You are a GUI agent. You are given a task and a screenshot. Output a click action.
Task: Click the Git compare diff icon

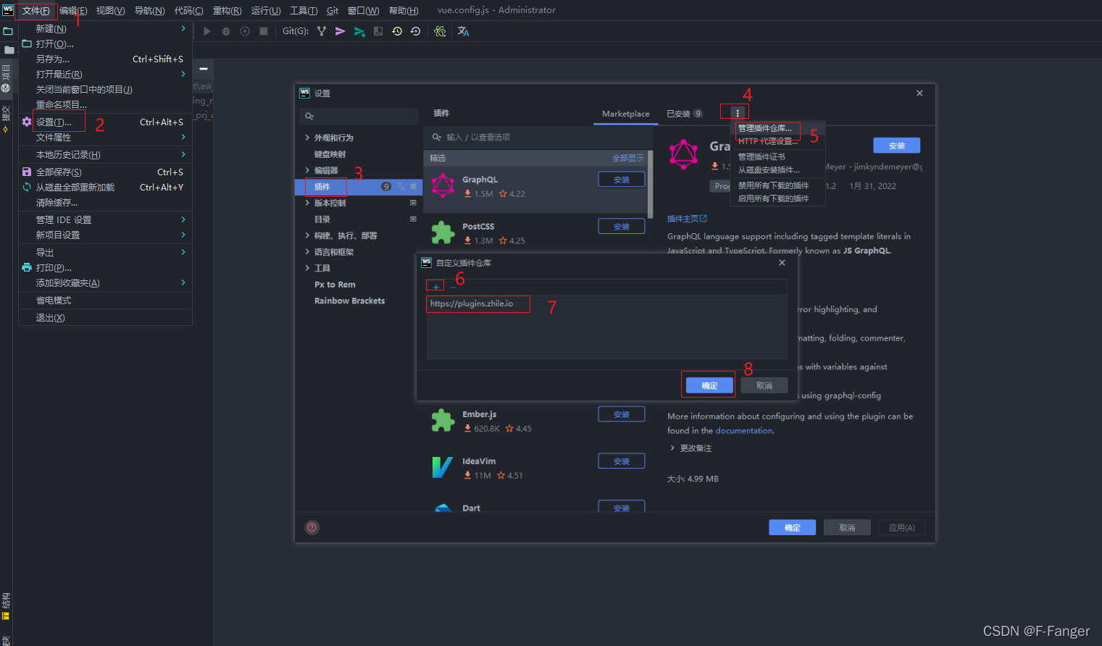tap(378, 31)
